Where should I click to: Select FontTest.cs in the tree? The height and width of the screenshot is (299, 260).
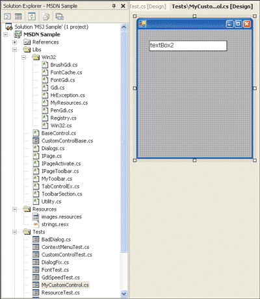[x=55, y=270]
